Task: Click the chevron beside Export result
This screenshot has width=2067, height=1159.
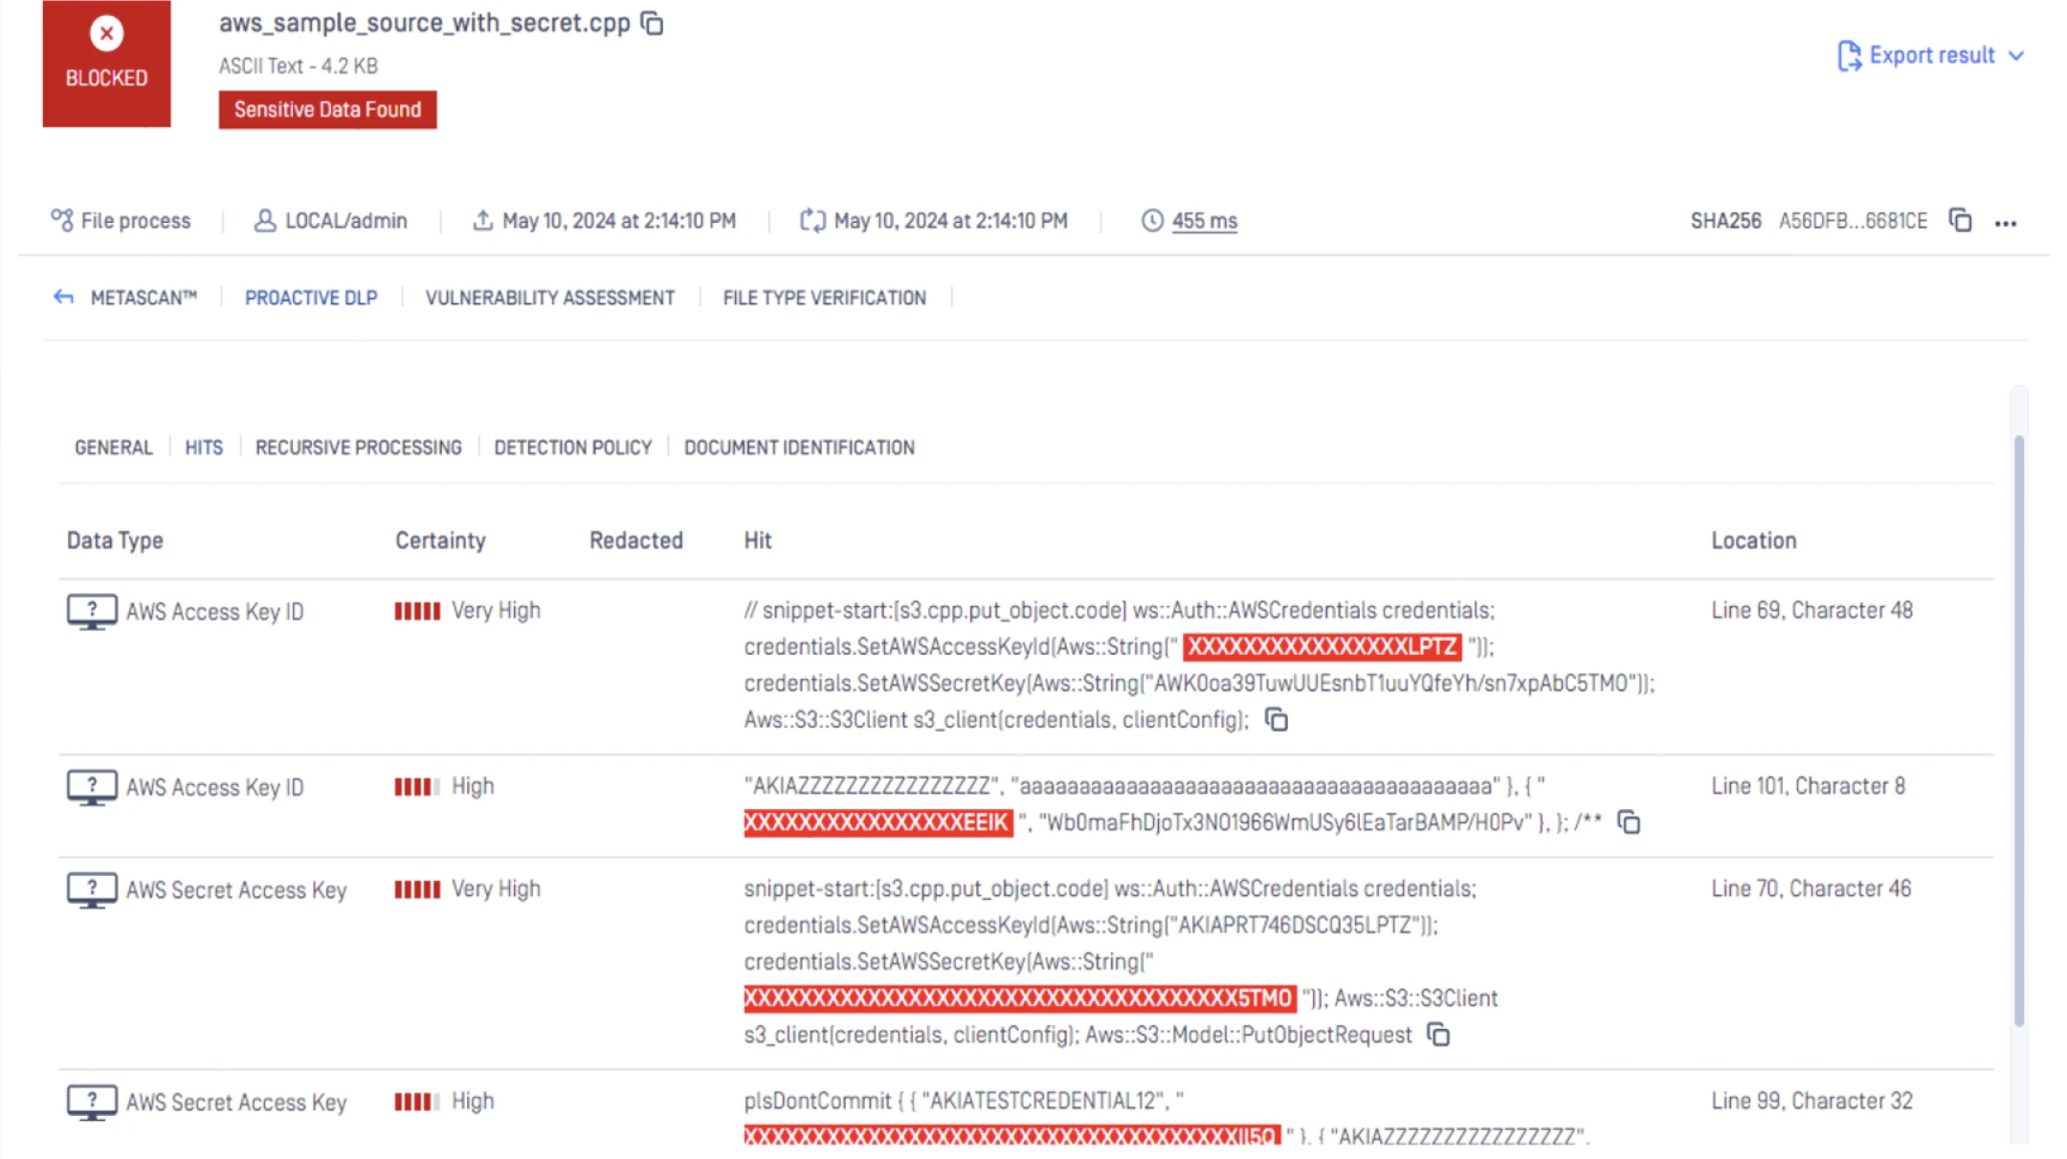Action: [2017, 55]
